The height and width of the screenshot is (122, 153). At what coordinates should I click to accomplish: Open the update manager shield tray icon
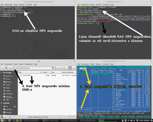(x=137, y=120)
